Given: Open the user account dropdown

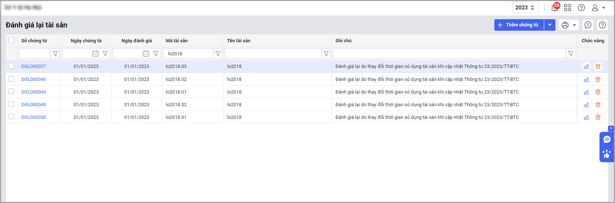Looking at the screenshot, I should (598, 8).
